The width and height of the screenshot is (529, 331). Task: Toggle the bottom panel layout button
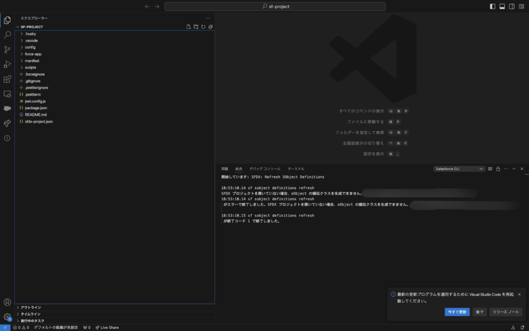click(x=502, y=7)
